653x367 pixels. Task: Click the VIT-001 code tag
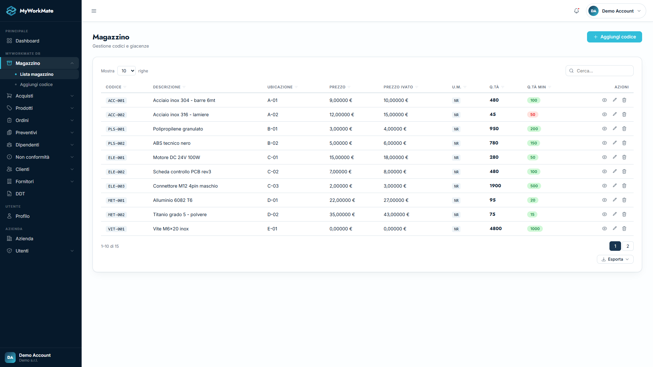116,229
